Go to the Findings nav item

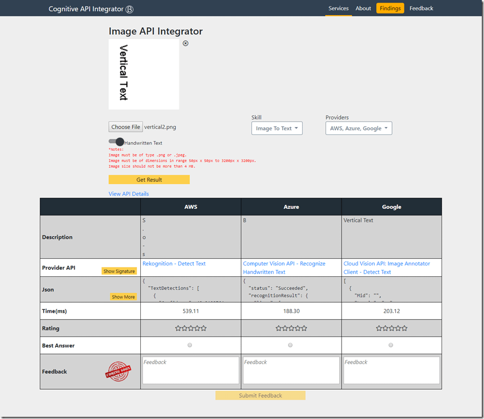(x=390, y=8)
